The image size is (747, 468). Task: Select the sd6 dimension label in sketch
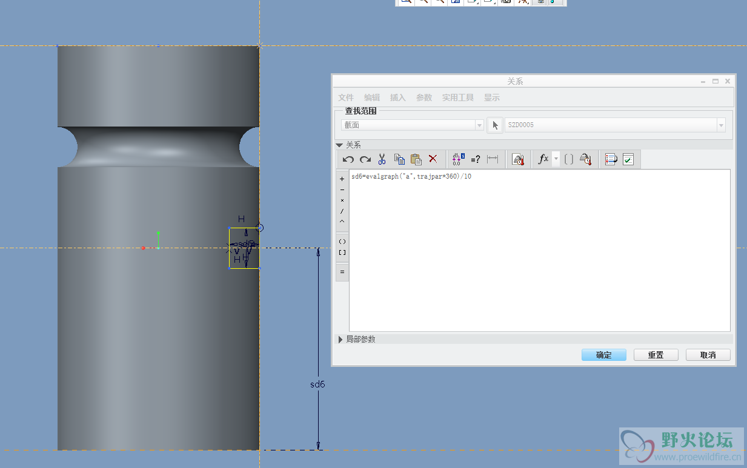pos(318,384)
